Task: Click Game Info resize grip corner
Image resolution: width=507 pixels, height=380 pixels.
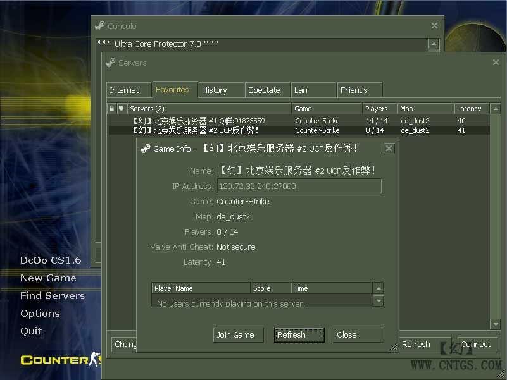Action: pos(394,347)
